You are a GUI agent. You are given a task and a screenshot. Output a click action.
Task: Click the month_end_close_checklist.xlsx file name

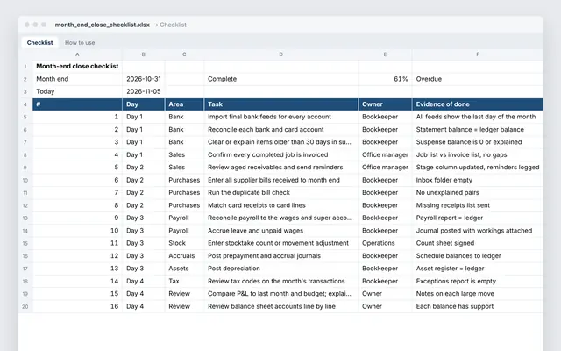coord(102,25)
